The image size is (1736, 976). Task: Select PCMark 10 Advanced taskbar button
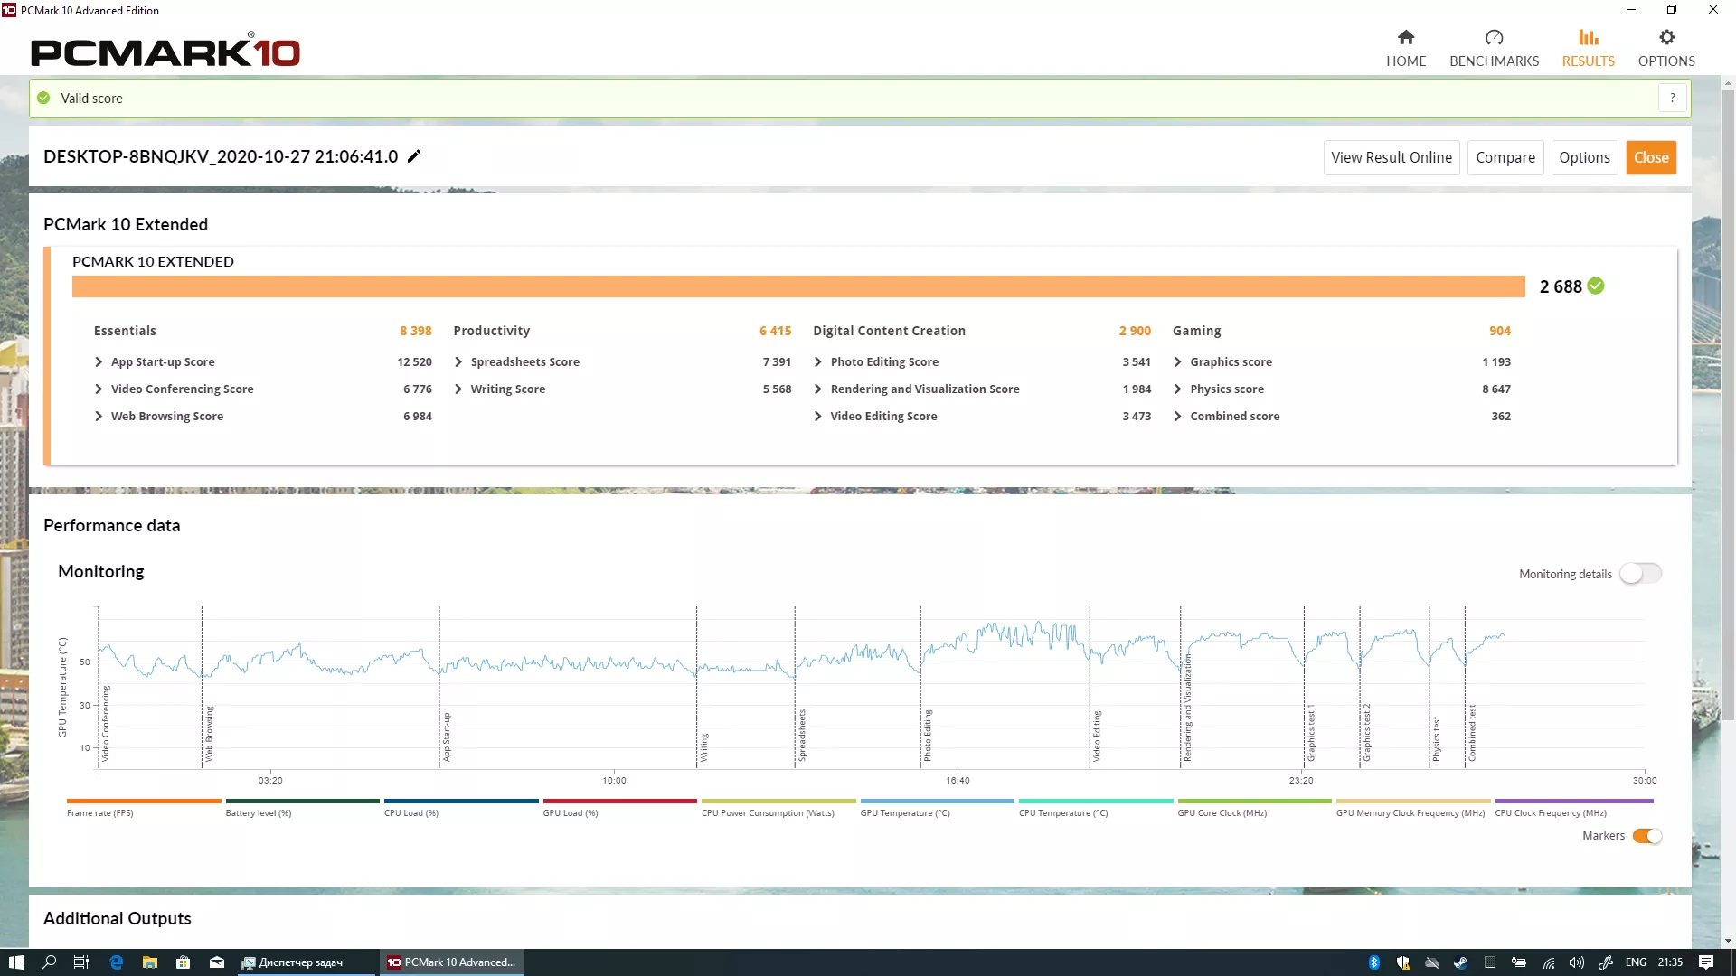[x=451, y=962]
